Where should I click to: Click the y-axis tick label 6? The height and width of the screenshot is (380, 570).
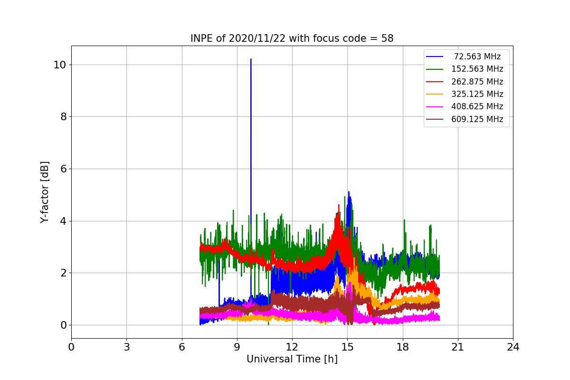pyautogui.click(x=63, y=169)
